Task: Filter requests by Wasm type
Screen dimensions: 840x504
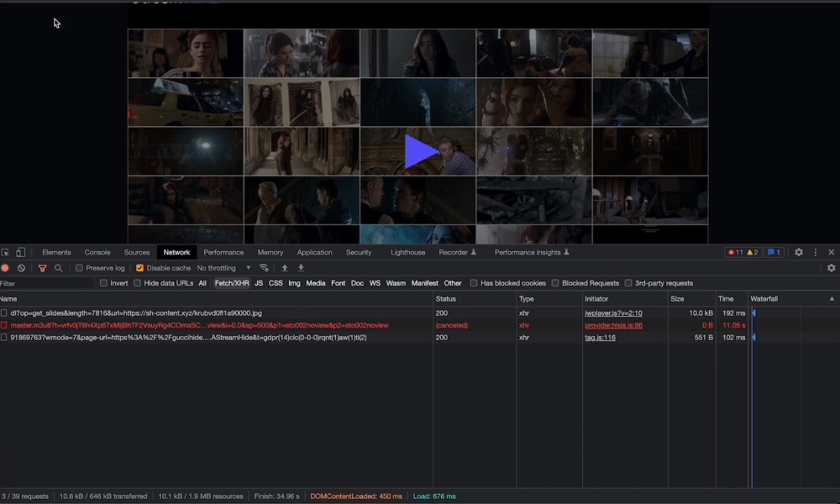Action: pyautogui.click(x=396, y=283)
